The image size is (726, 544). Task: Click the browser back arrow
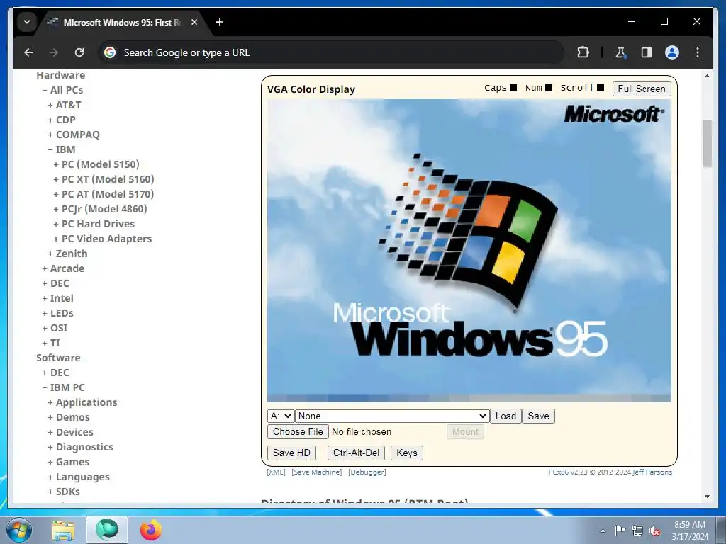tap(28, 52)
